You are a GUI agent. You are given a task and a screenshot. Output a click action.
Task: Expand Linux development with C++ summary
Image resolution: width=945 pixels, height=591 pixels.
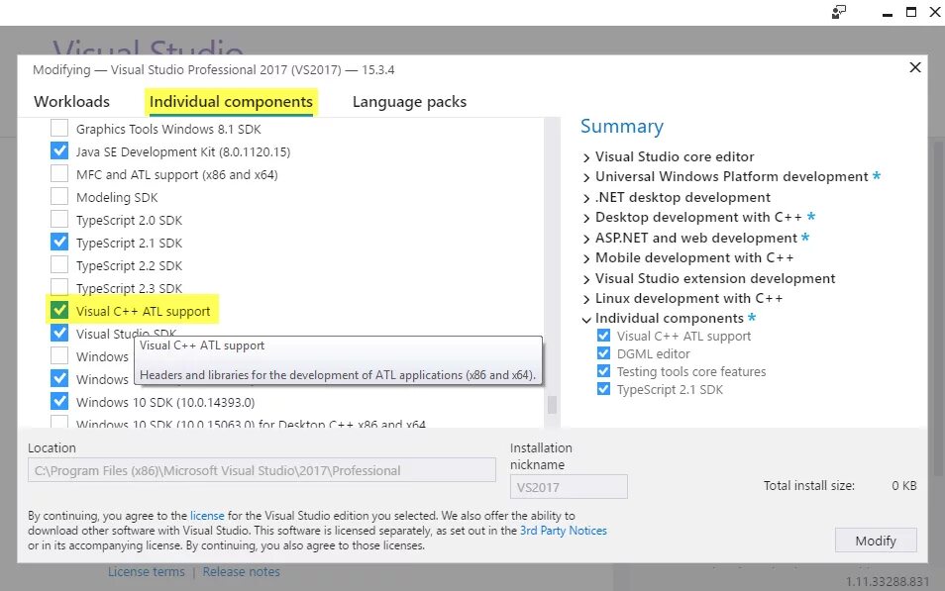pyautogui.click(x=586, y=299)
